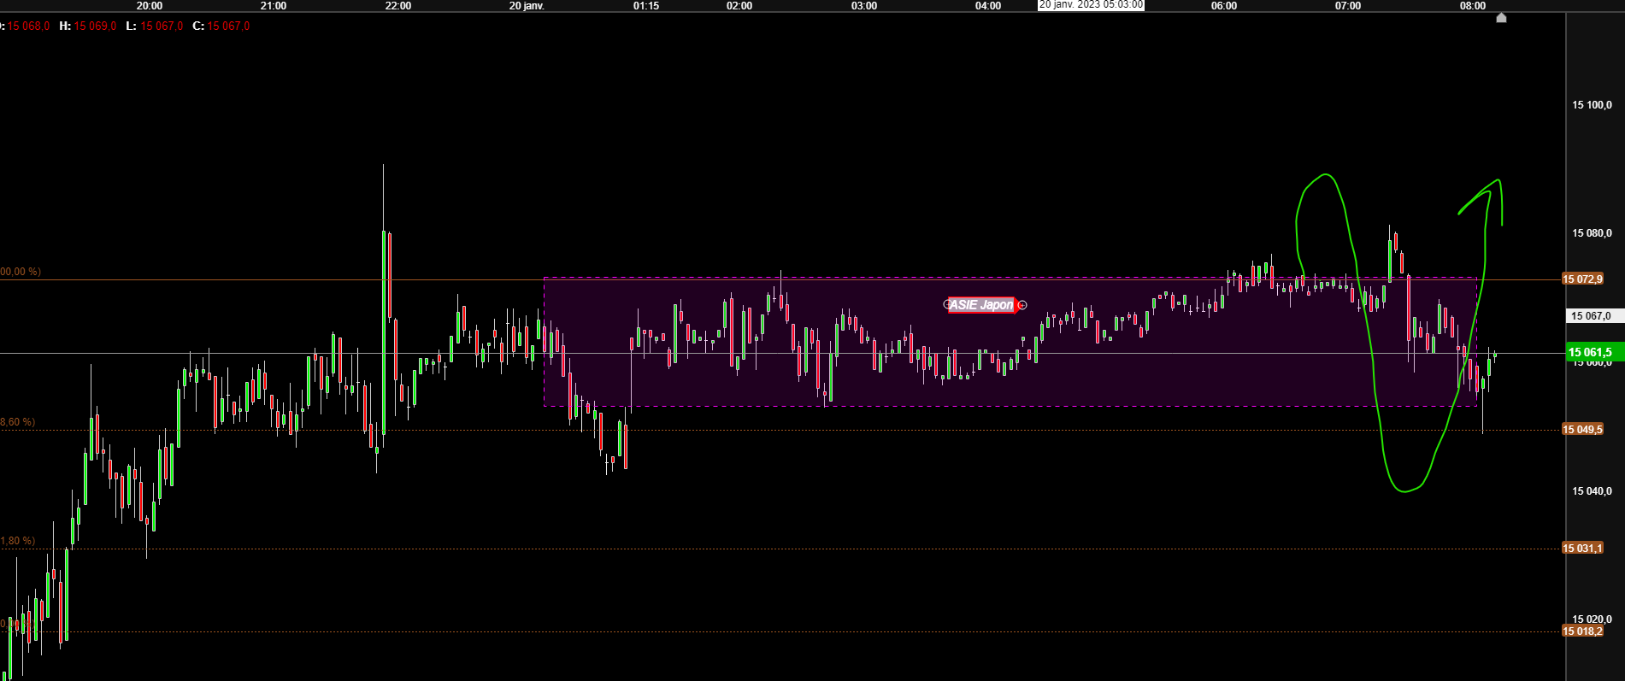Viewport: 1625px width, 681px height.
Task: Click the 15 100,0 price scale label
Action: [x=1592, y=105]
